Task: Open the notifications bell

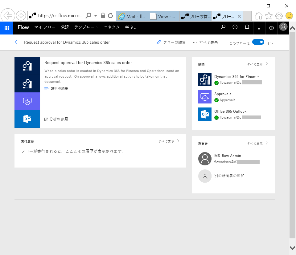Action: [x=247, y=27]
